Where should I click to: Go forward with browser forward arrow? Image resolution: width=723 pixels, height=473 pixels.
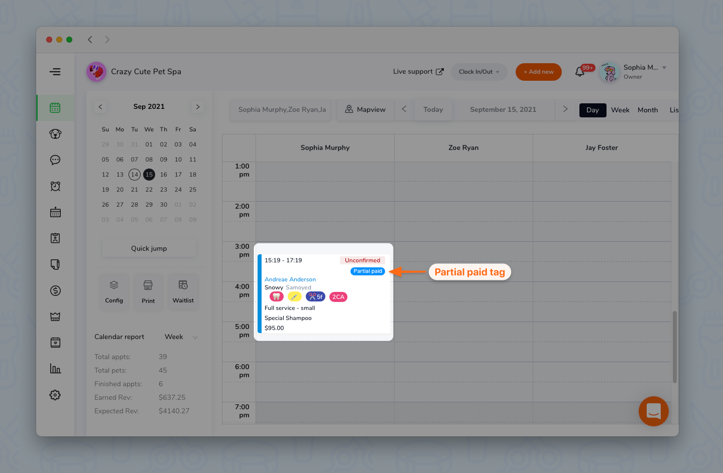[107, 40]
